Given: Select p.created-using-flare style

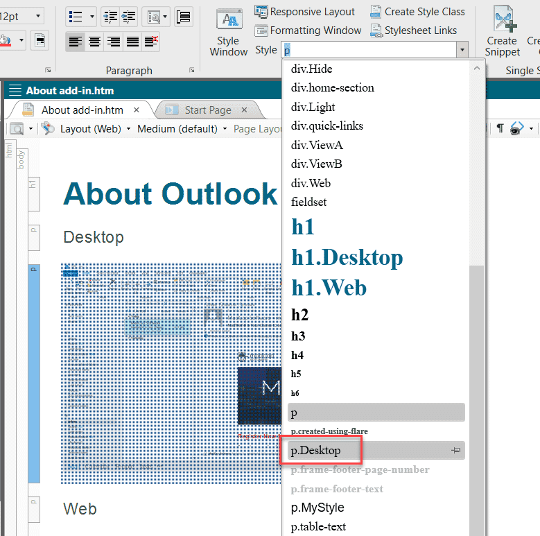Looking at the screenshot, I should pyautogui.click(x=376, y=431).
